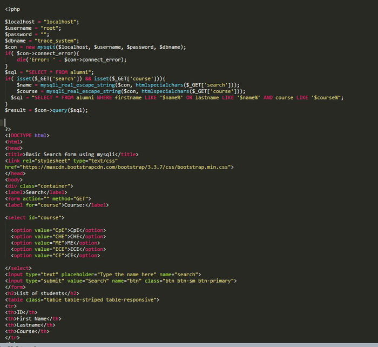Click the select id="course" opening tag
Image resolution: width=378 pixels, height=347 pixels.
35,217
